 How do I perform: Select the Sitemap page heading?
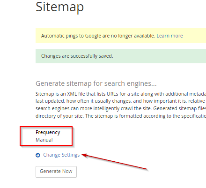pos(59,7)
